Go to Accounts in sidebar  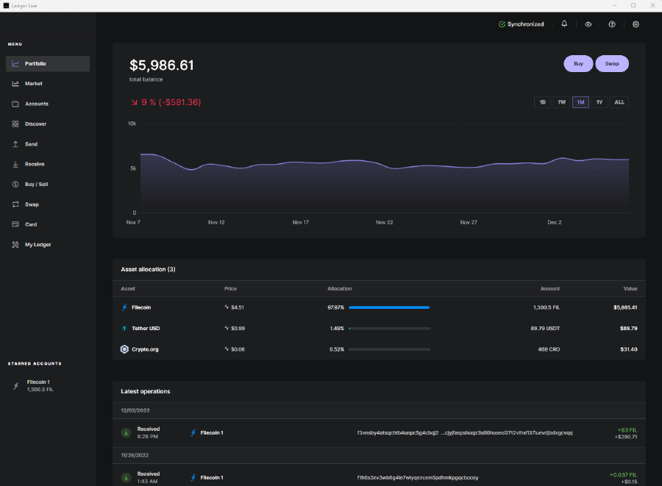[36, 104]
